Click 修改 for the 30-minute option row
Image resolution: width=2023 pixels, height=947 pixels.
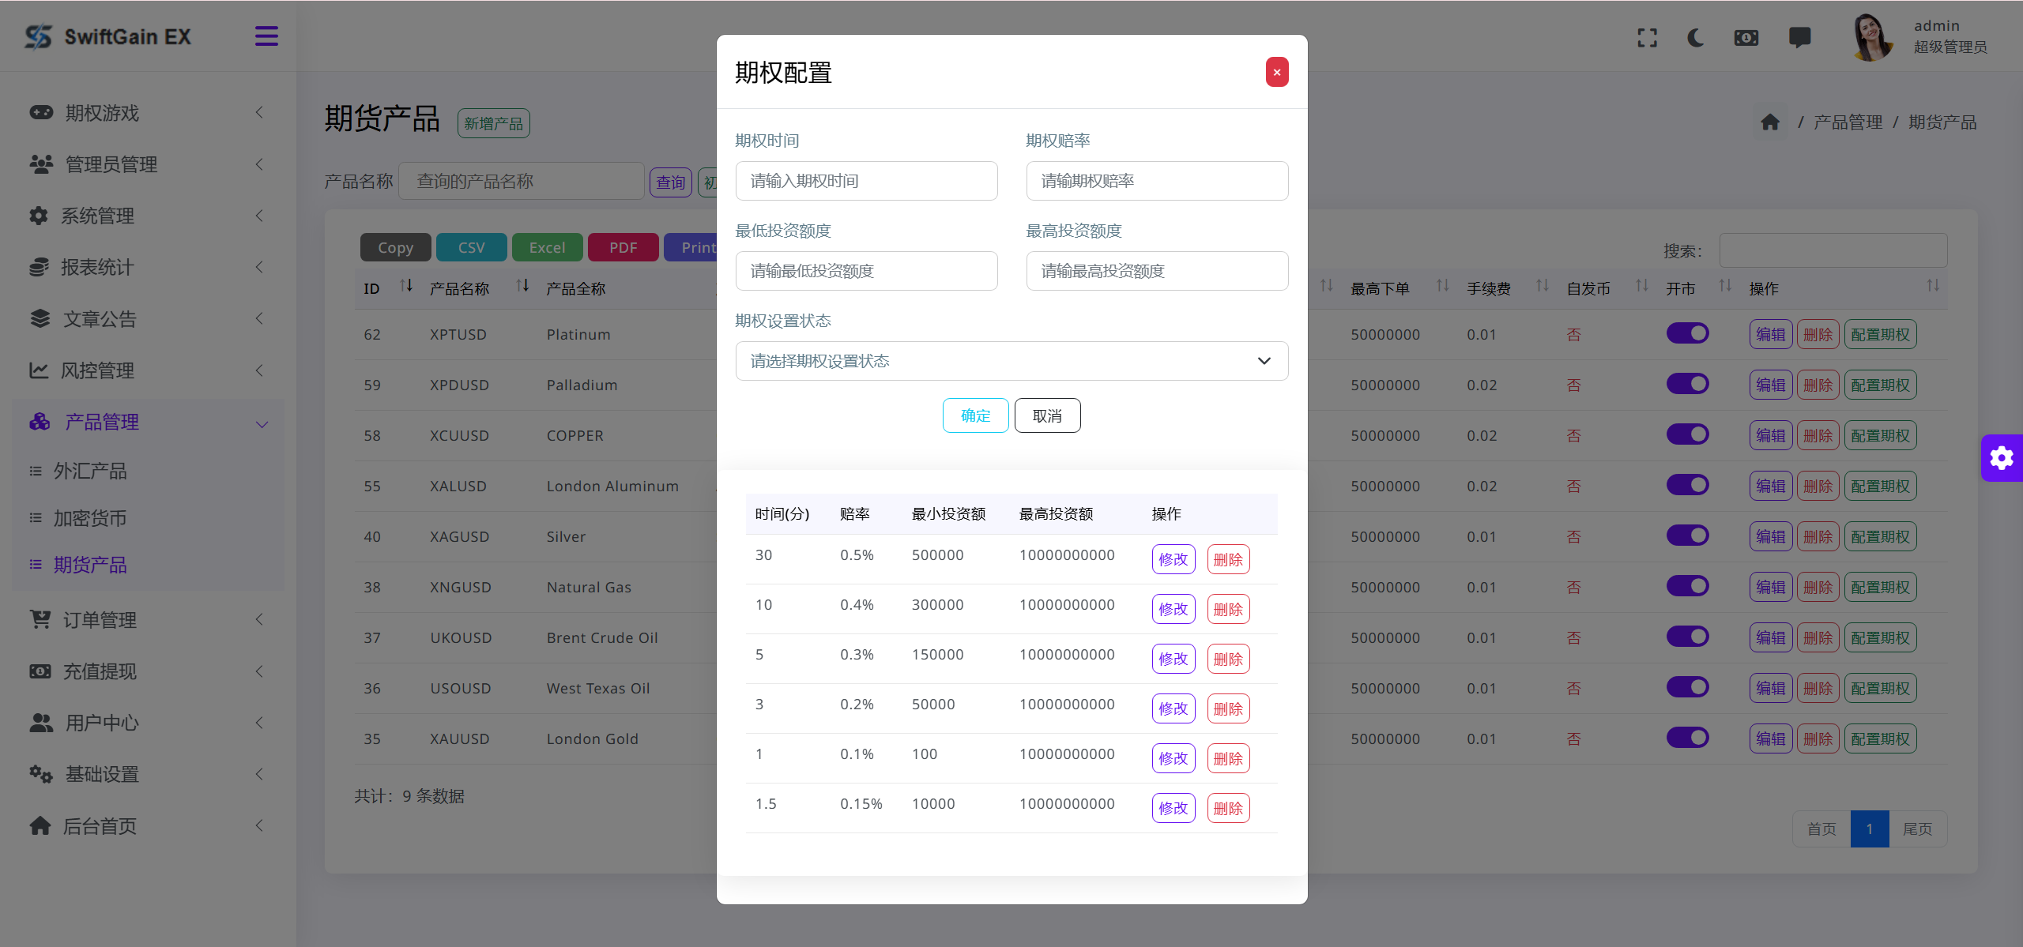[x=1173, y=559]
